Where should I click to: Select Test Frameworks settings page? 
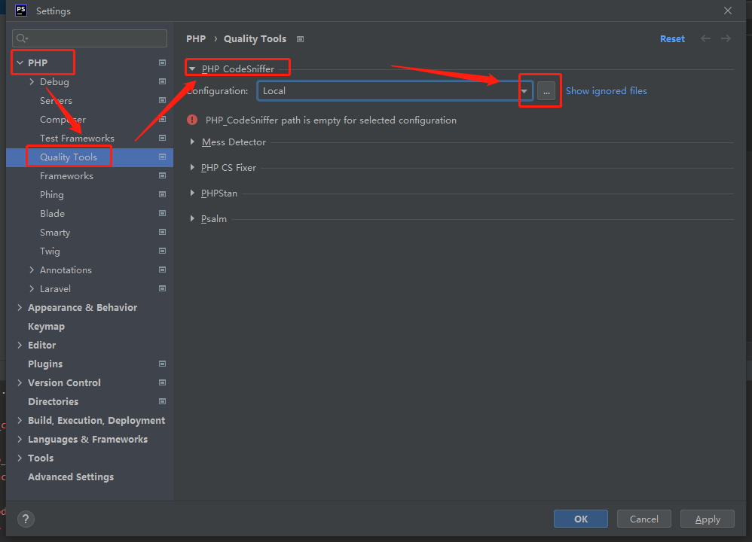(x=77, y=138)
